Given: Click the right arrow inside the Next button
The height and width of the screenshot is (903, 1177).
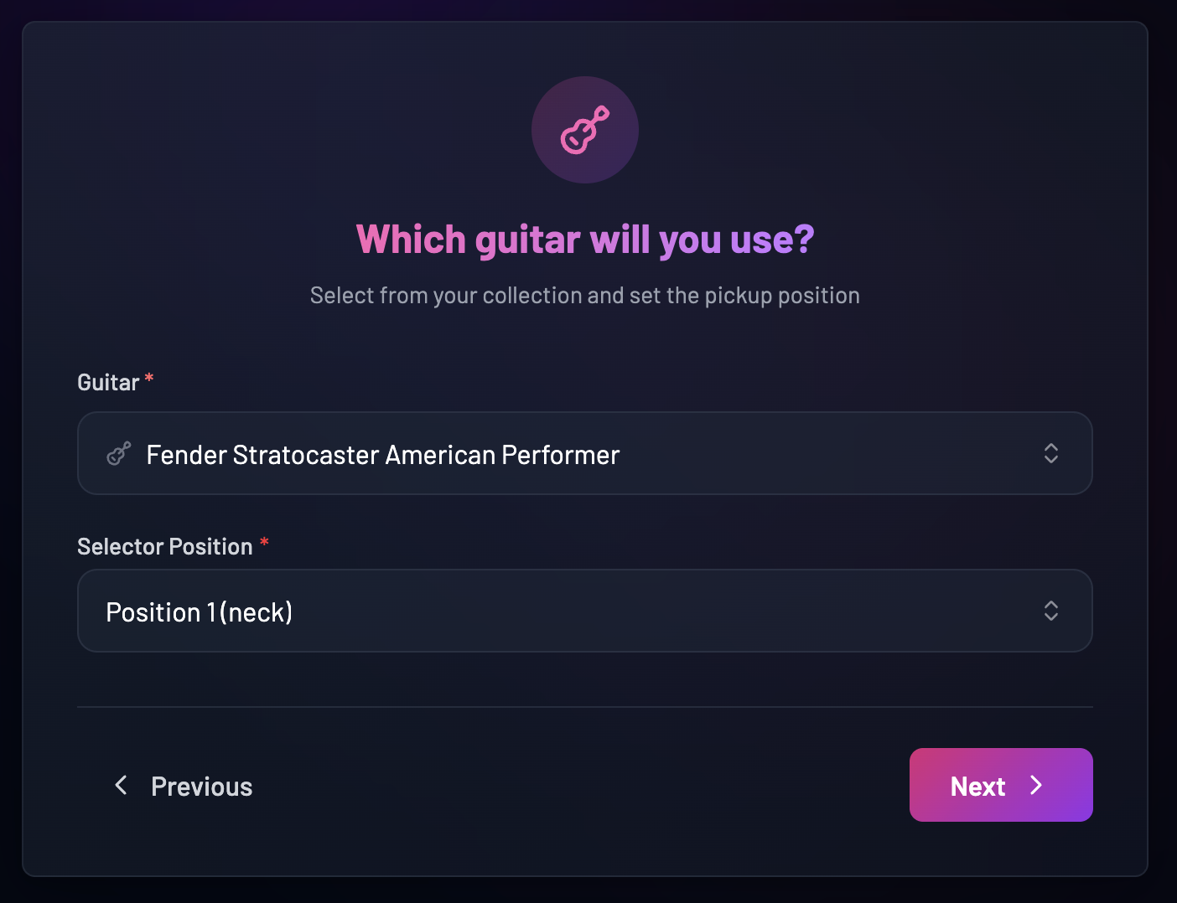Looking at the screenshot, I should click(1036, 785).
